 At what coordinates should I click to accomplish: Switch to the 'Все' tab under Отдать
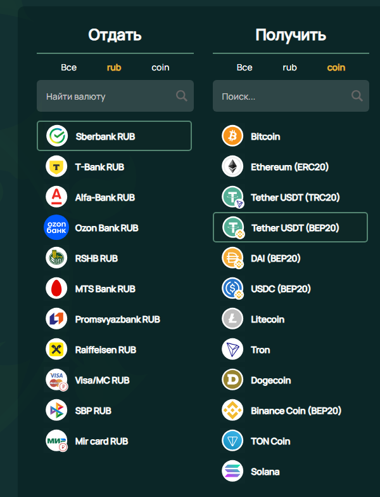pos(68,67)
